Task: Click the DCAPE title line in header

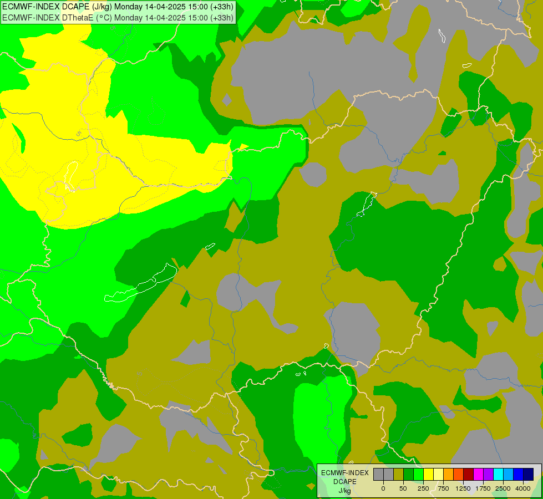Action: click(x=118, y=7)
